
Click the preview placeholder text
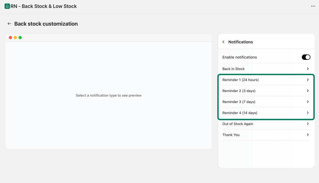point(108,96)
